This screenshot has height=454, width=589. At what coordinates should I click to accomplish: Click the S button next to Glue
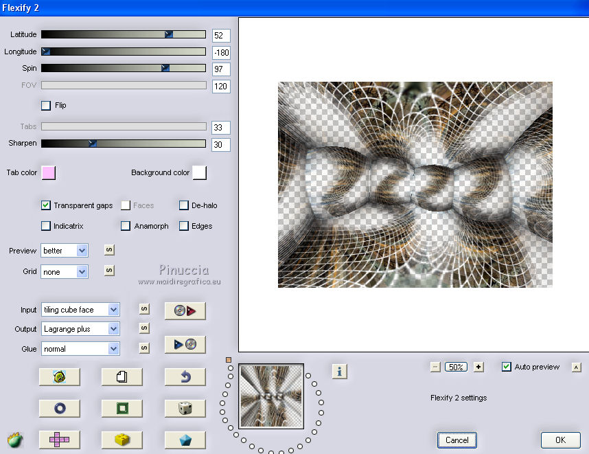tap(144, 348)
